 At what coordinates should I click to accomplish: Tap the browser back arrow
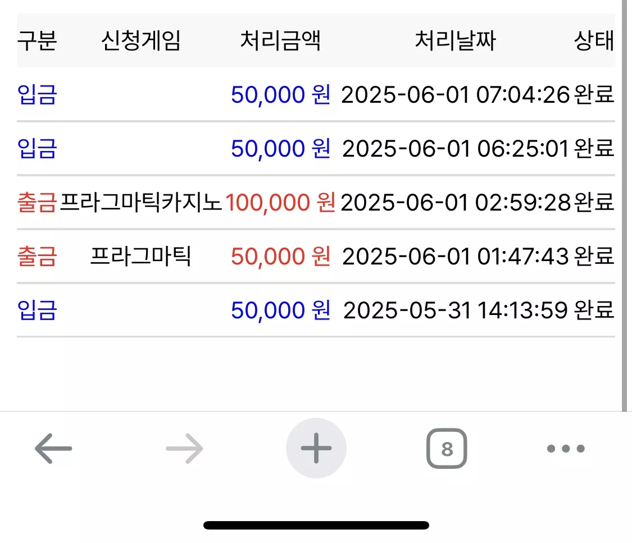click(x=53, y=448)
